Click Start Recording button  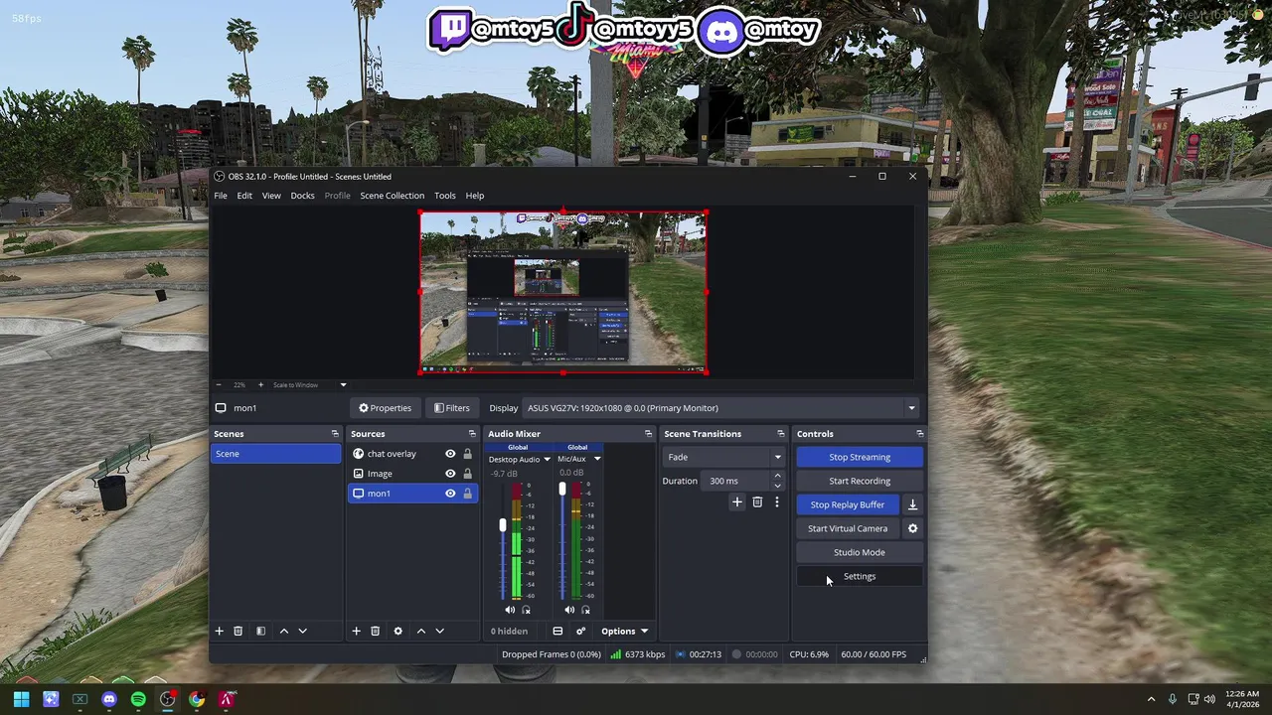click(860, 481)
